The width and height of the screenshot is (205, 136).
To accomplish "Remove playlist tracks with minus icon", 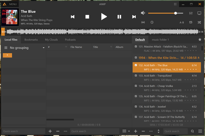I will [143, 131].
